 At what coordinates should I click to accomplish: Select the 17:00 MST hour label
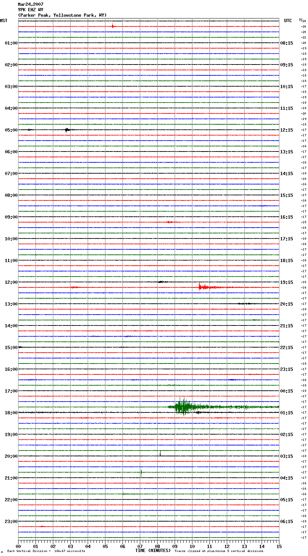tap(11, 391)
